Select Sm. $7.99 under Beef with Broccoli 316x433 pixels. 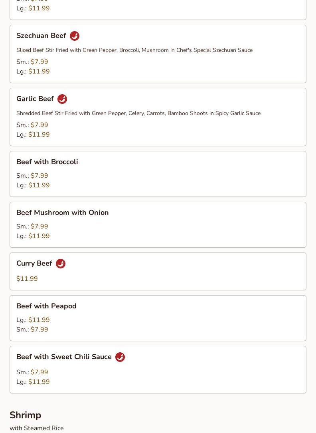pos(39,176)
